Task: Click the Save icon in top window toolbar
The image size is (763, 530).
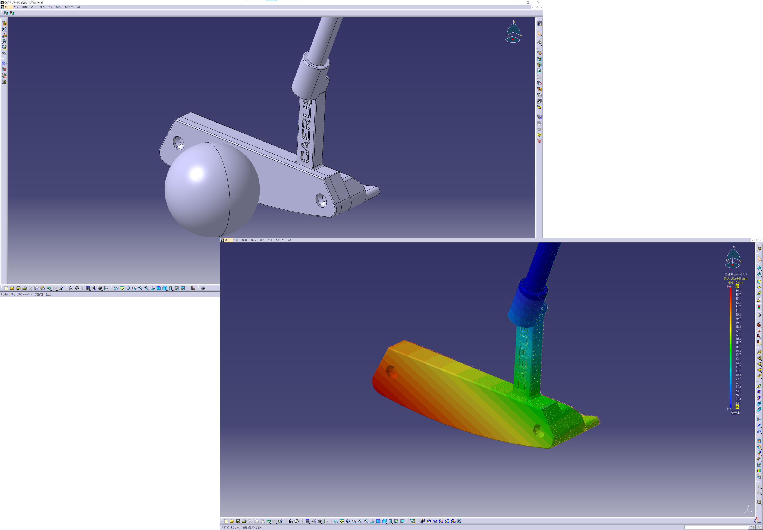Action: pyautogui.click(x=18, y=288)
